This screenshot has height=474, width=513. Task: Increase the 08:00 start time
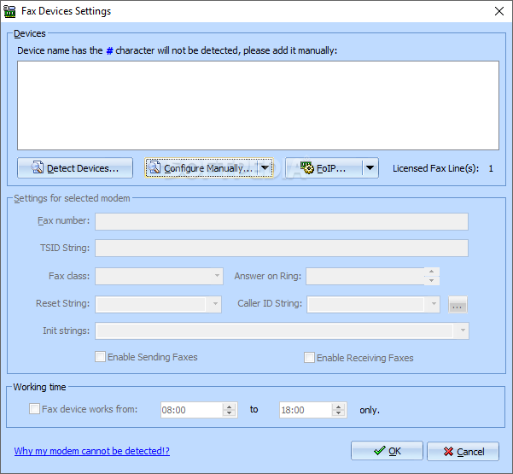coord(230,407)
